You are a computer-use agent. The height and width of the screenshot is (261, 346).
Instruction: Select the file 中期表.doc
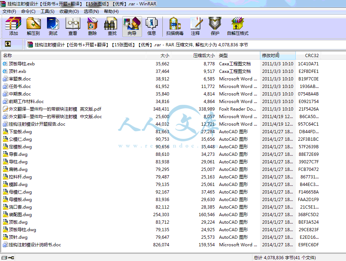pos(20,94)
